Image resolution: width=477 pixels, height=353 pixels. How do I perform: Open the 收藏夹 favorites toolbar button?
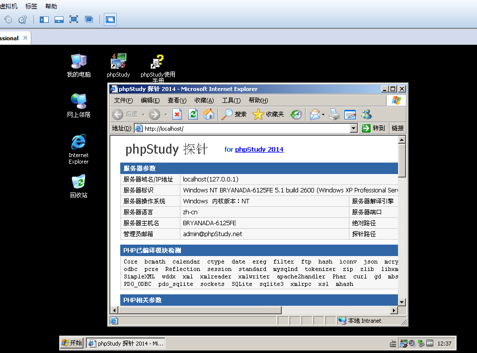point(268,114)
